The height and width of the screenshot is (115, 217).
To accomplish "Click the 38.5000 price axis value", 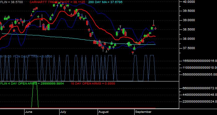I will coord(189,30).
